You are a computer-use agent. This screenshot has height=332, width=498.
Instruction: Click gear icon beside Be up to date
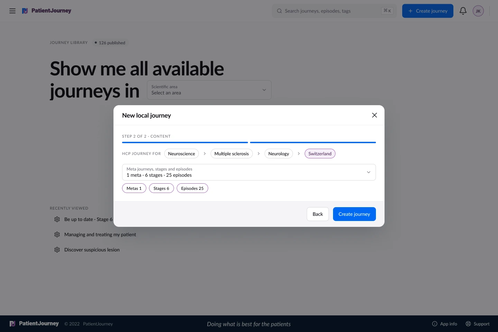pos(57,219)
